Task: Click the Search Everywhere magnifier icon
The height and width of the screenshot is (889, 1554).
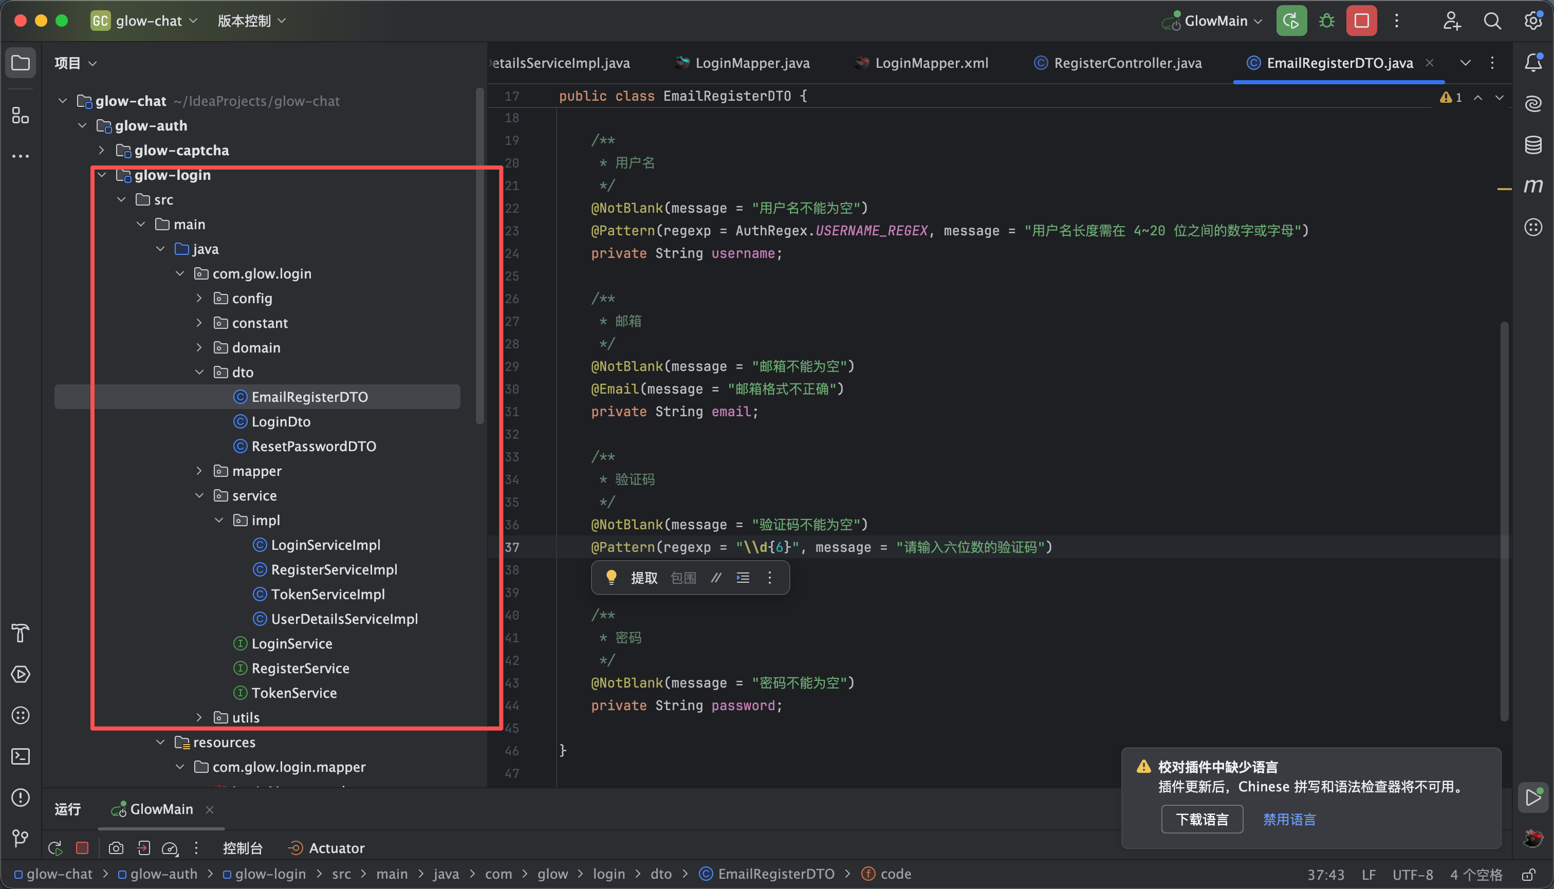Action: tap(1492, 21)
